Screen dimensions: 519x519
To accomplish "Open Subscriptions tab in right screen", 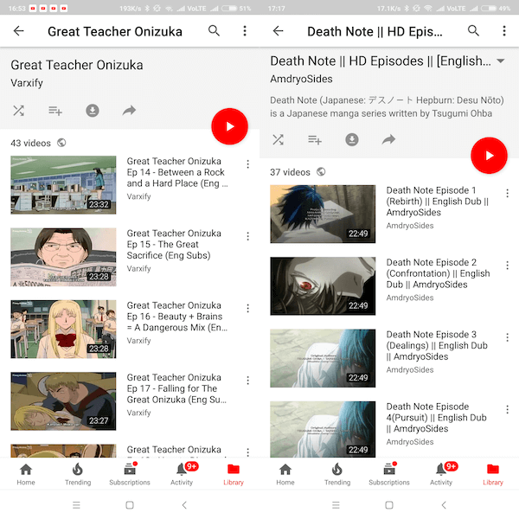I will click(389, 474).
